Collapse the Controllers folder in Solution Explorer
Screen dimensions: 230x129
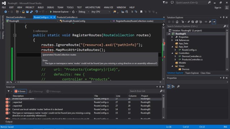172,53
